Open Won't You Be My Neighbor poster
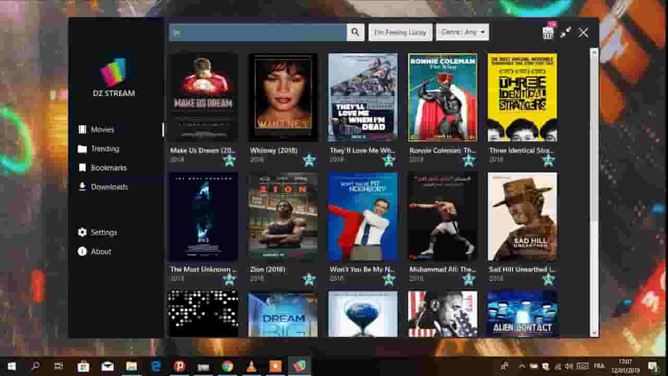Viewport: 668px width, 376px height. click(363, 217)
